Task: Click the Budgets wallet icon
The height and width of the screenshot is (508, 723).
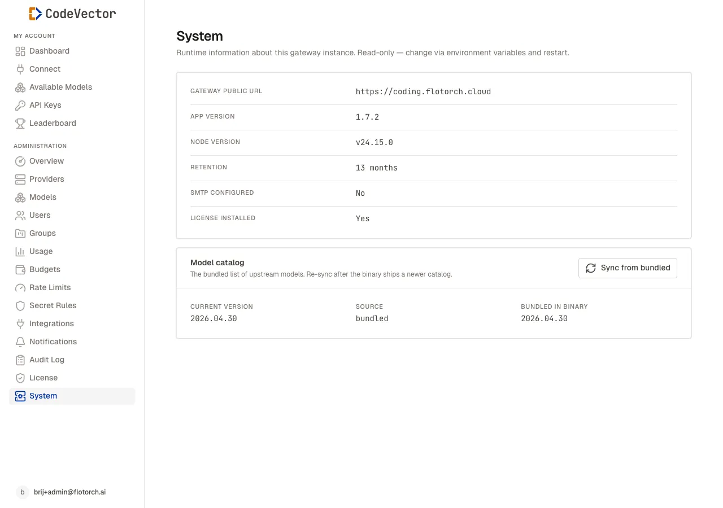Action: coord(20,270)
